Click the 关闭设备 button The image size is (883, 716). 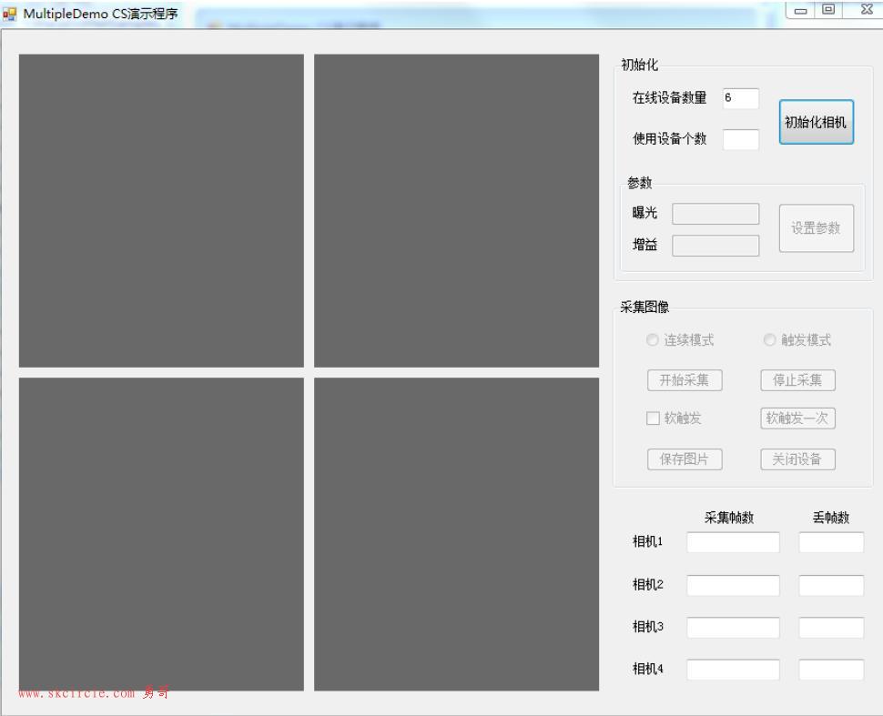tap(797, 459)
